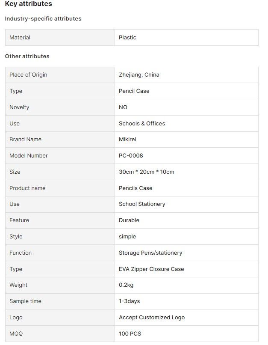268x345 pixels.
Task: Click the Zhejiang, China origin value
Action: [x=139, y=75]
